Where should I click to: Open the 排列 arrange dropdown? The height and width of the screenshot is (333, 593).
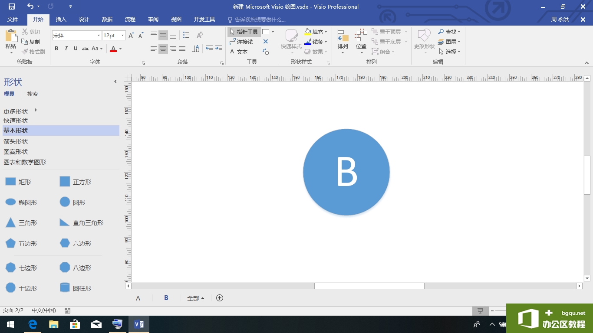(x=343, y=42)
